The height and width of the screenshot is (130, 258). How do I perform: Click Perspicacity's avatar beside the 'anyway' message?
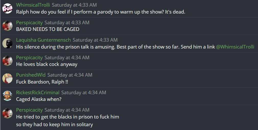click(7, 61)
